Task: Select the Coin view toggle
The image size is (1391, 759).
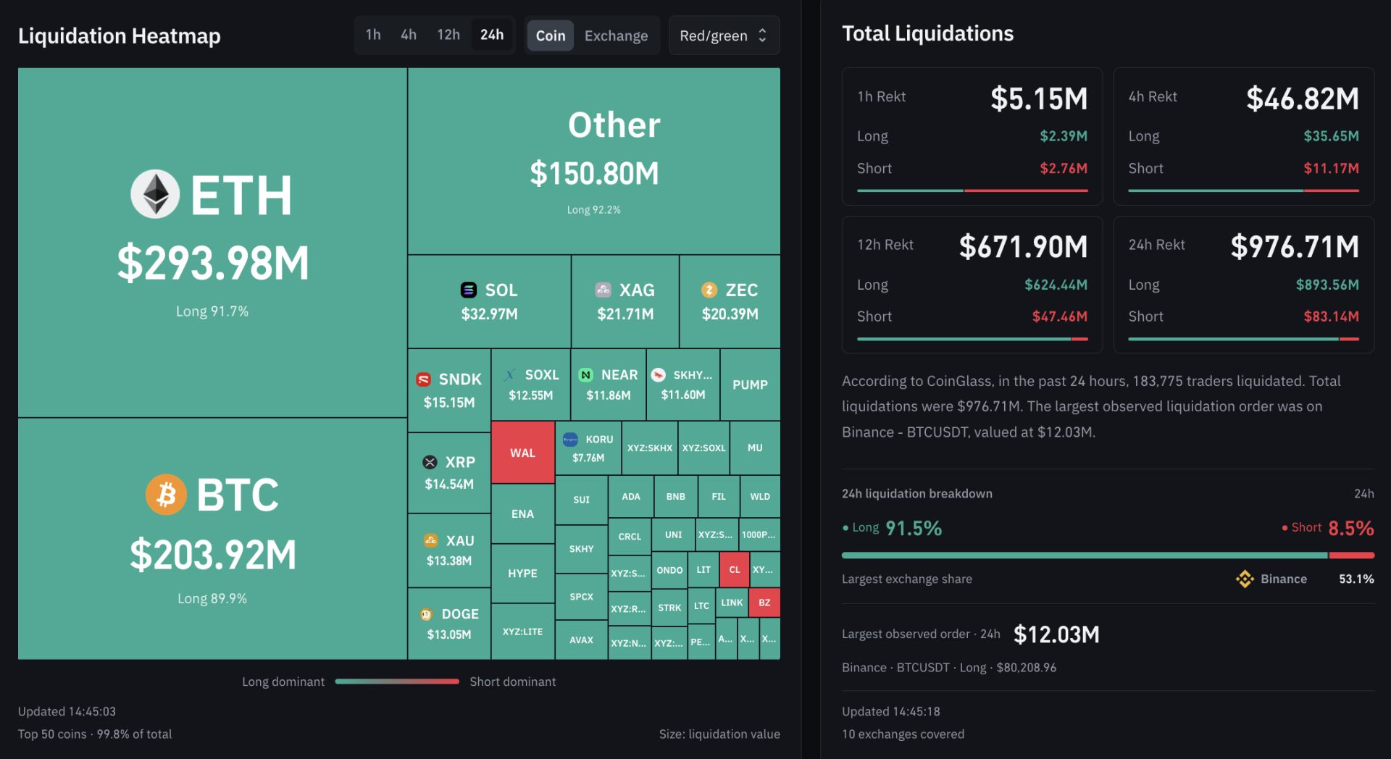Action: pyautogui.click(x=551, y=35)
